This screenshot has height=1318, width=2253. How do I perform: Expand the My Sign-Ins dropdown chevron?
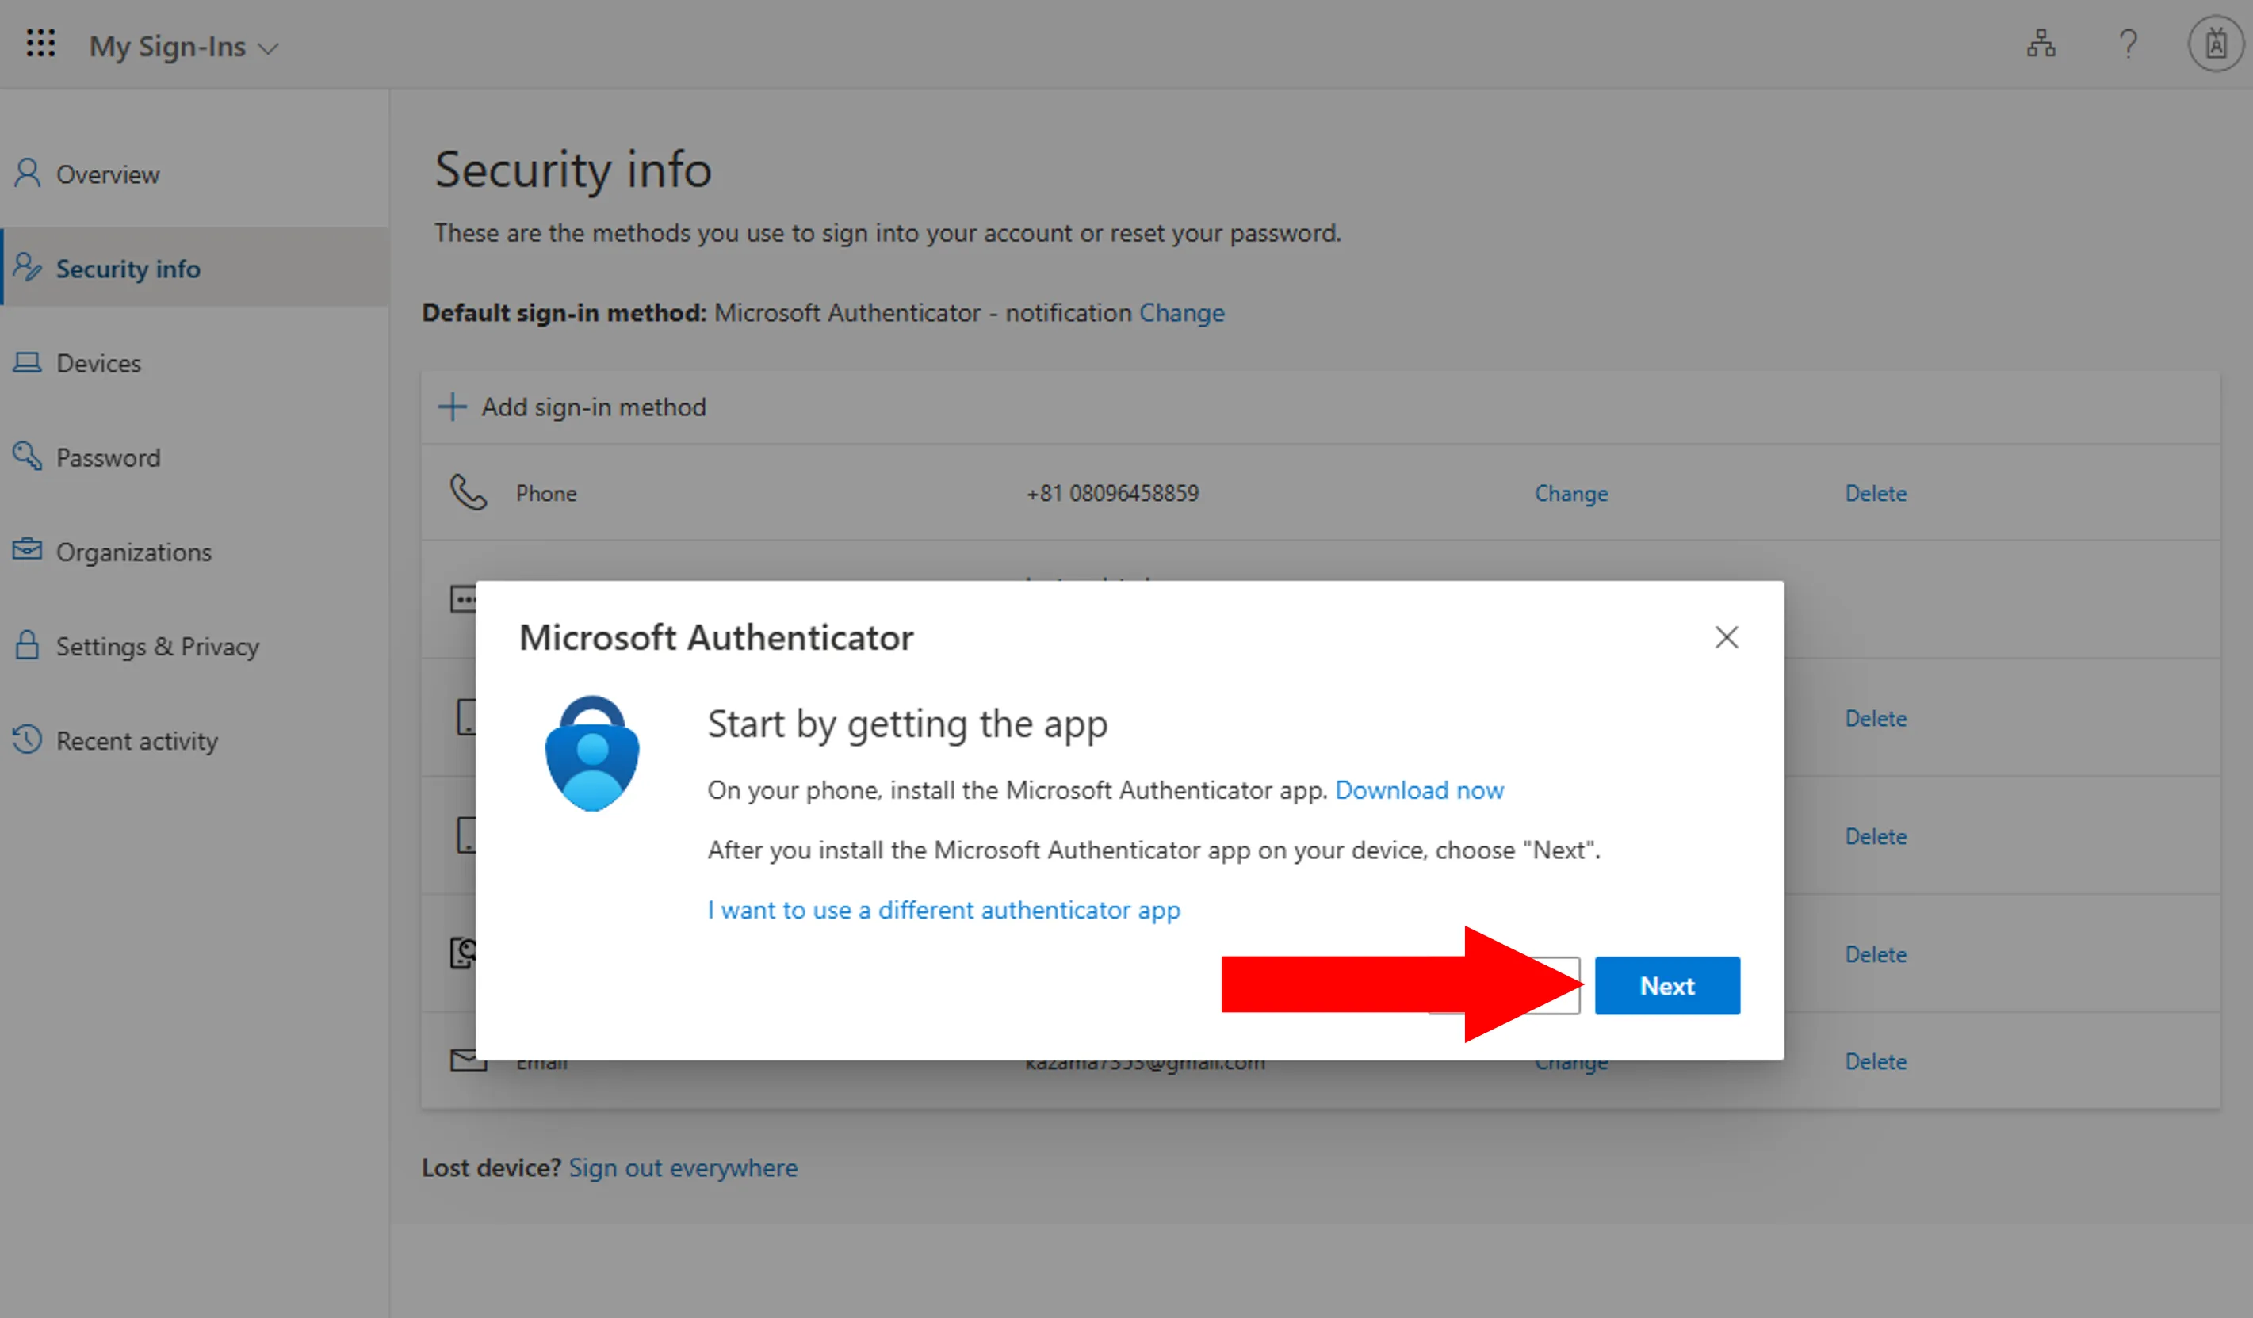coord(268,48)
